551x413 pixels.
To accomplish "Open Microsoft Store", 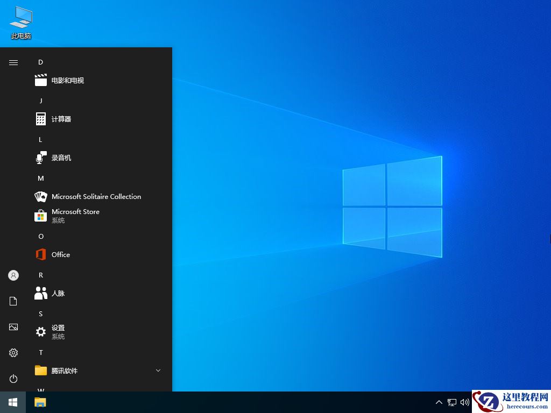I will coord(75,216).
